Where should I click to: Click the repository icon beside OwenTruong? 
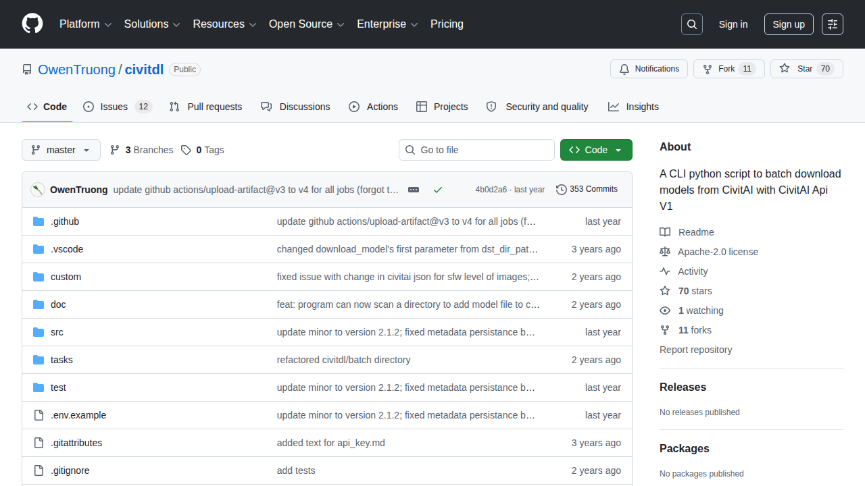(x=27, y=70)
